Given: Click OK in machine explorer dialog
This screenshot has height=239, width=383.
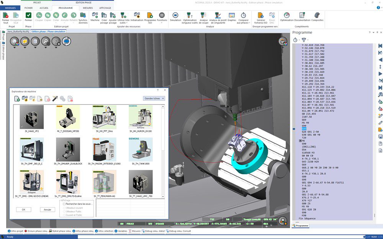Looking at the screenshot, I should click(23, 210).
